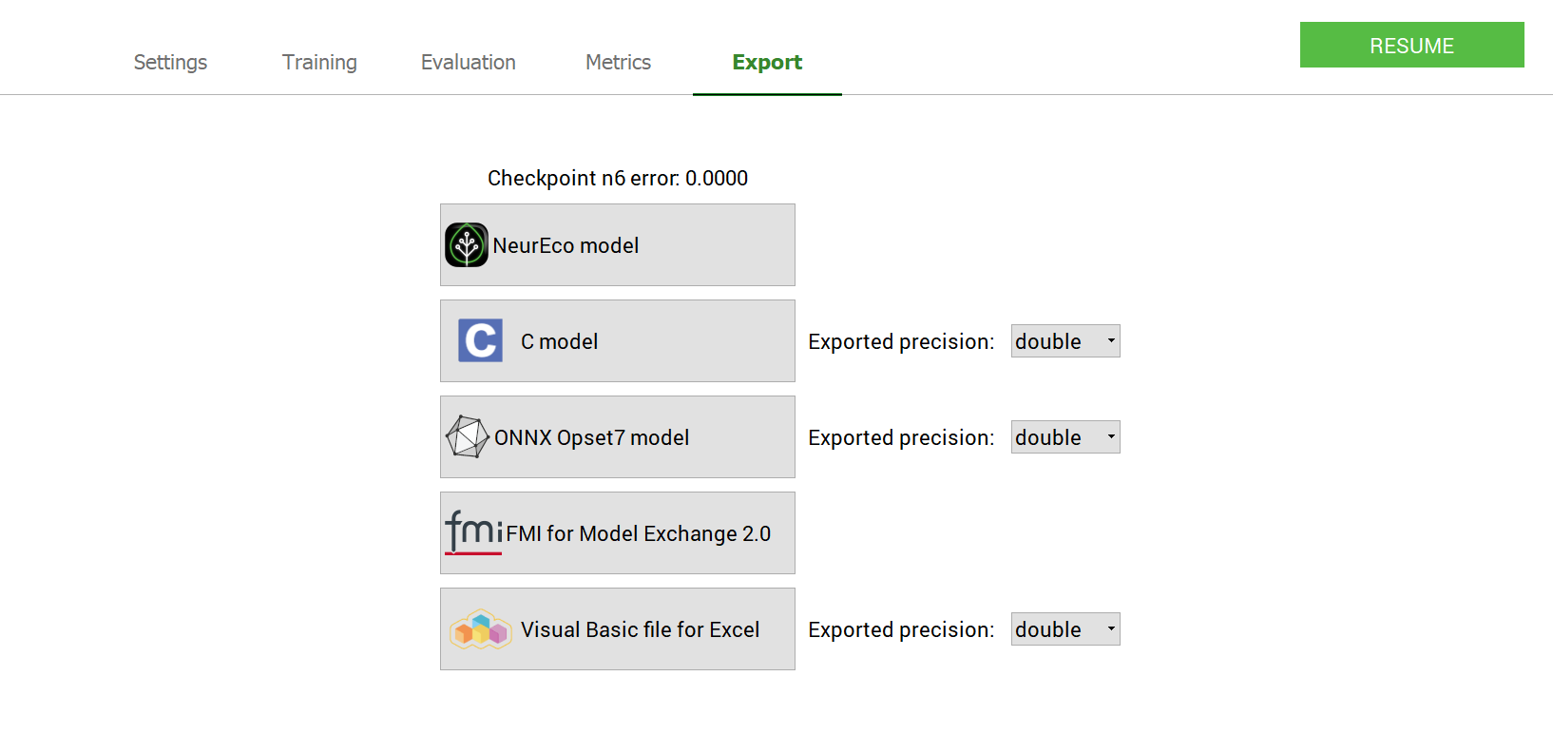Screen dimensions: 1553x734
Task: Export FMI for Model Exchange 2.0
Action: coord(618,532)
